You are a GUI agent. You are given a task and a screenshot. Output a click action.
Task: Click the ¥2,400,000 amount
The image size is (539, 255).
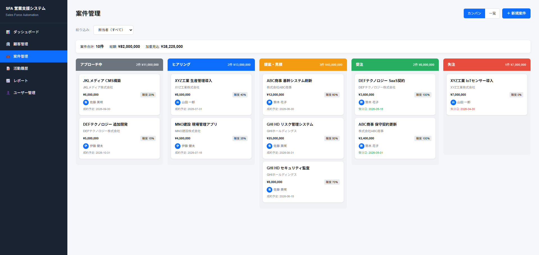pyautogui.click(x=366, y=139)
